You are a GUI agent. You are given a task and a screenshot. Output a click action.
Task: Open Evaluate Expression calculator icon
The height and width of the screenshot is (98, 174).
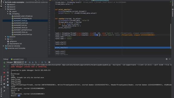click(x=49, y=62)
